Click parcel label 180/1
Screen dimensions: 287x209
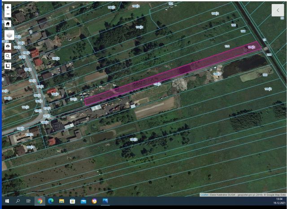pyautogui.click(x=45, y=122)
